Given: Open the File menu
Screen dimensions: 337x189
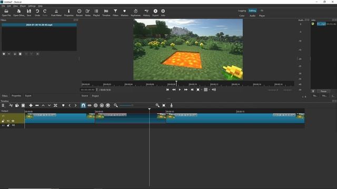Looking at the screenshot, I should coord(3,6).
